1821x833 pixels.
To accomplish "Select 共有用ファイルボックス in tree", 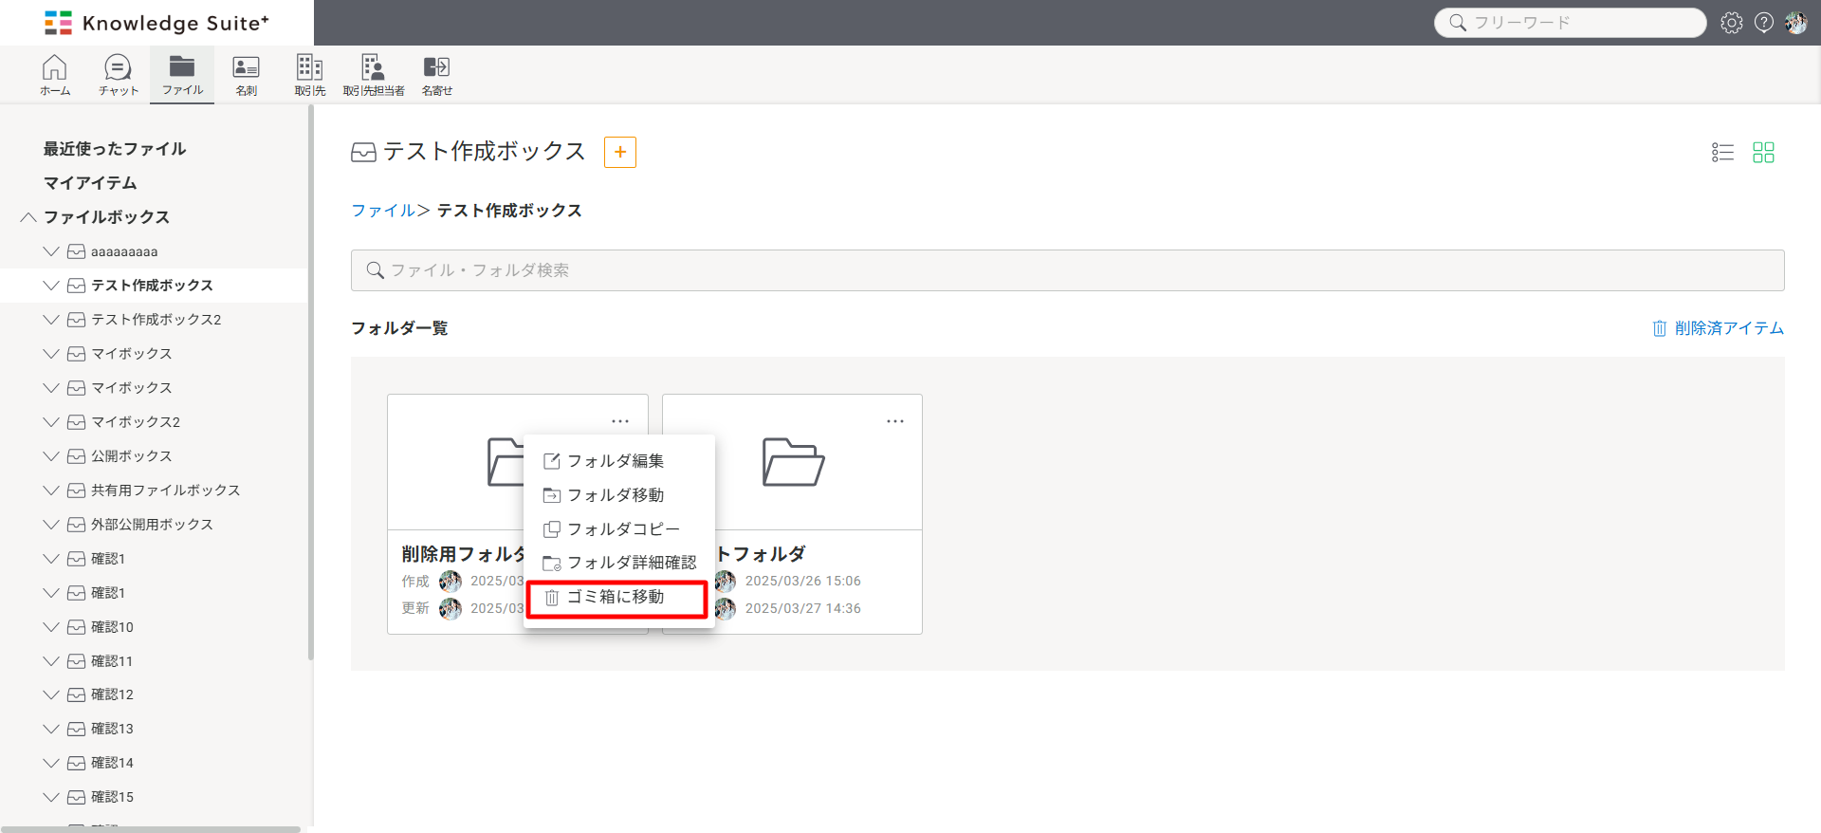I will click(166, 491).
